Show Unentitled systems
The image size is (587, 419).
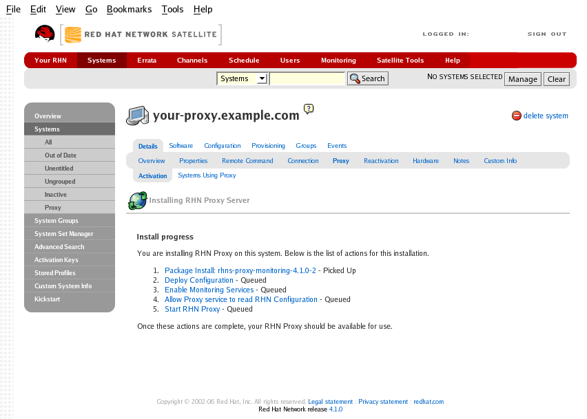point(70,168)
